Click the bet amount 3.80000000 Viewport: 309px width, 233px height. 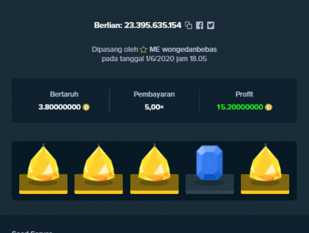[59, 107]
